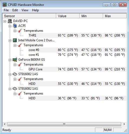Click the CPUID Hardware Monitor title bar icon
The width and height of the screenshot is (129, 134).
point(5,5)
